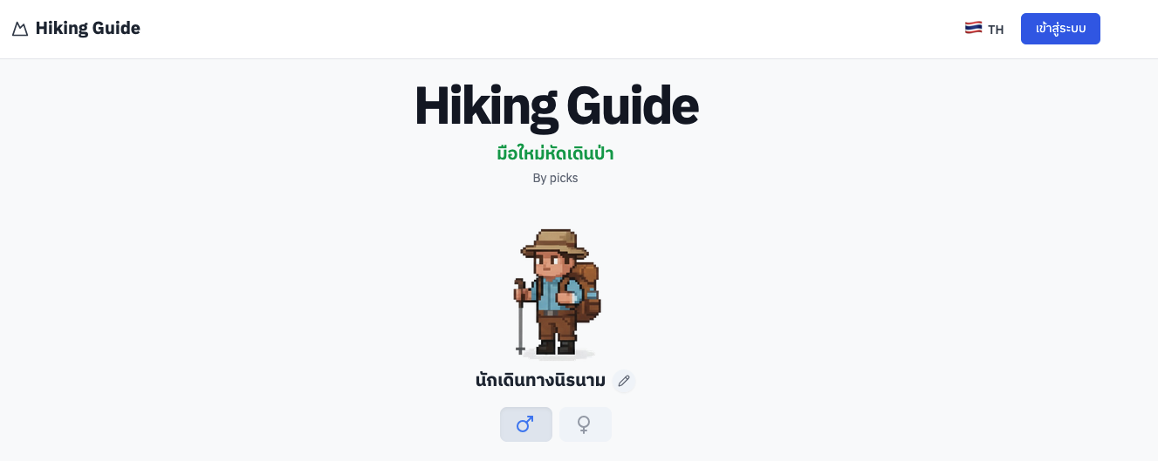Click the By picks author text
The height and width of the screenshot is (461, 1158).
pyautogui.click(x=555, y=178)
